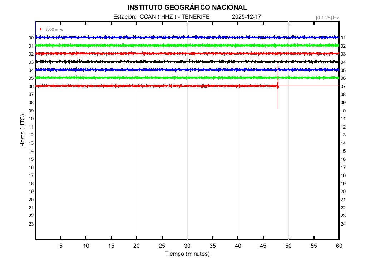Click the black seismic trace at hour 03
The height and width of the screenshot is (275, 366).
(143, 62)
